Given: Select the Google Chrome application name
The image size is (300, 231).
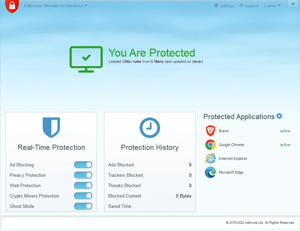Looking at the screenshot, I should pos(231,145).
